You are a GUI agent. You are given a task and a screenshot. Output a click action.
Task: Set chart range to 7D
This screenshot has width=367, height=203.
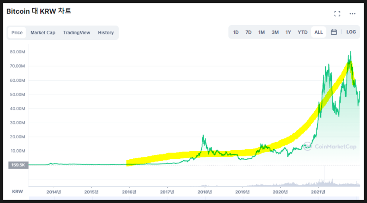click(248, 32)
